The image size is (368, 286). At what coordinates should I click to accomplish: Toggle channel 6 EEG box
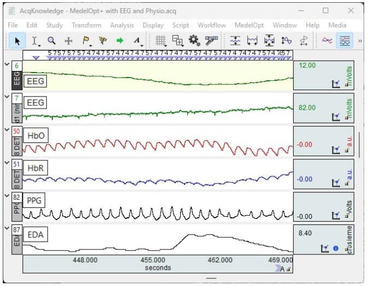point(16,65)
